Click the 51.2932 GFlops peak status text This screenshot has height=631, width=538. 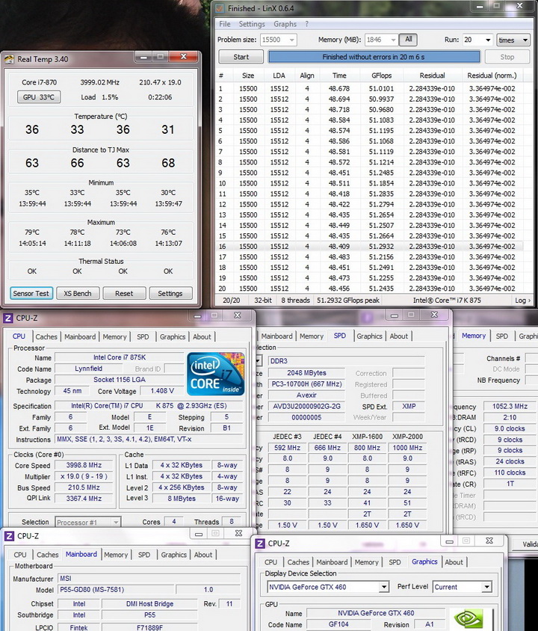click(x=348, y=301)
